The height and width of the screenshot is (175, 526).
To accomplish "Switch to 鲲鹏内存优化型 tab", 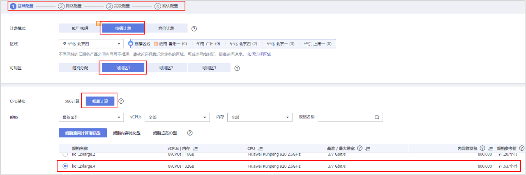I will [127, 133].
